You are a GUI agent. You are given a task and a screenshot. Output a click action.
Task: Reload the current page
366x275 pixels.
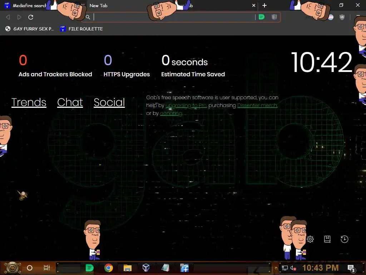[x=31, y=17]
